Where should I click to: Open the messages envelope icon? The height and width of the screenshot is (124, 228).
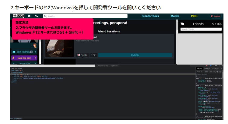[x=29, y=16]
